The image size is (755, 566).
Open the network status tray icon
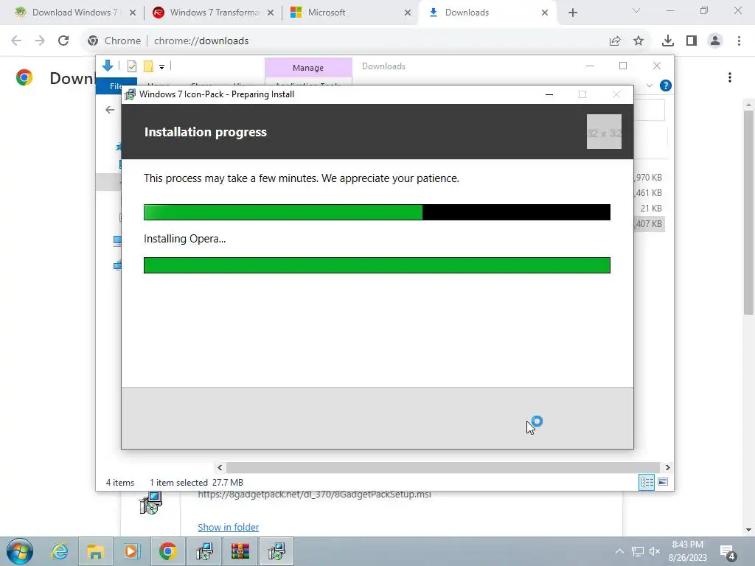point(638,551)
